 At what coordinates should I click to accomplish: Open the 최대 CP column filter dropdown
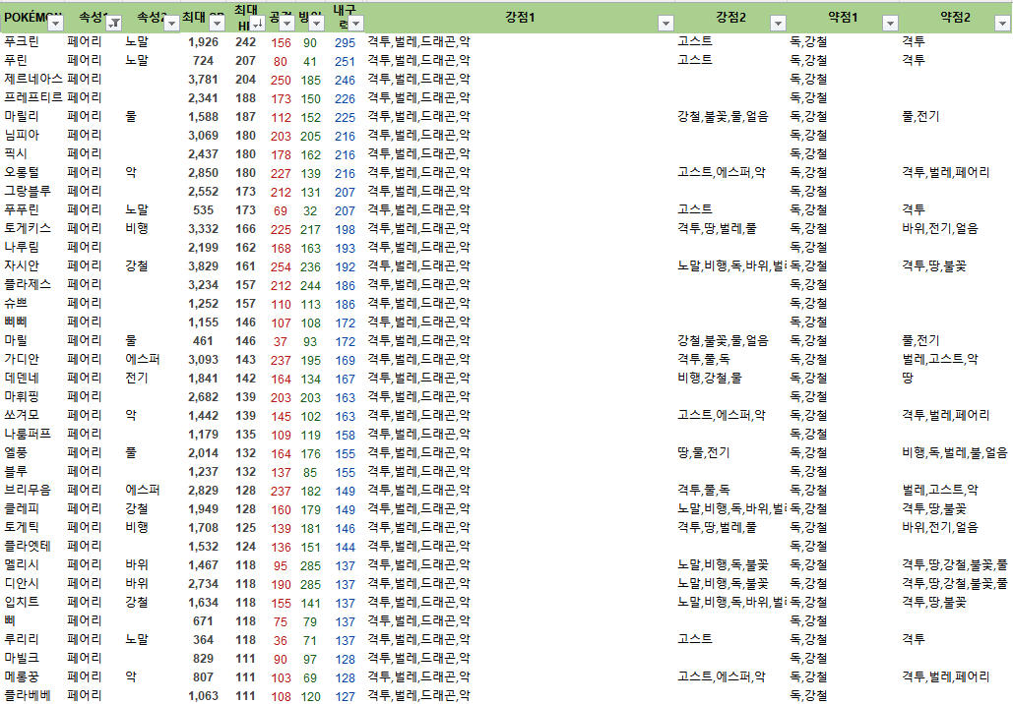point(217,24)
